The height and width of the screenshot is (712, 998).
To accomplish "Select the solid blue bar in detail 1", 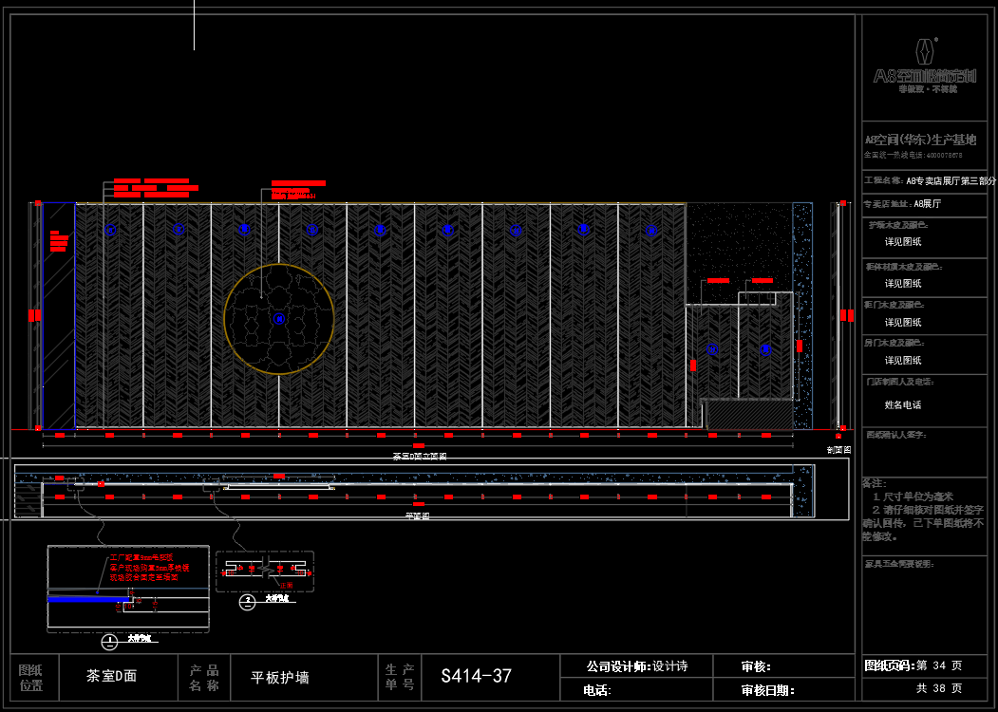I will click(x=87, y=599).
